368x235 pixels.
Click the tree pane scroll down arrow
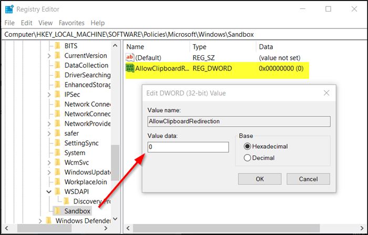(x=115, y=219)
